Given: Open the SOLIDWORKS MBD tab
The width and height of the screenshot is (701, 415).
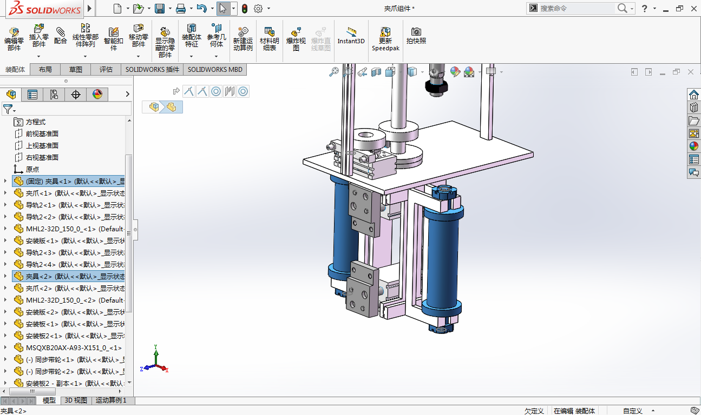Looking at the screenshot, I should (215, 69).
